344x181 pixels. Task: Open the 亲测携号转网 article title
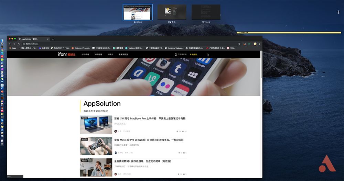point(143,161)
